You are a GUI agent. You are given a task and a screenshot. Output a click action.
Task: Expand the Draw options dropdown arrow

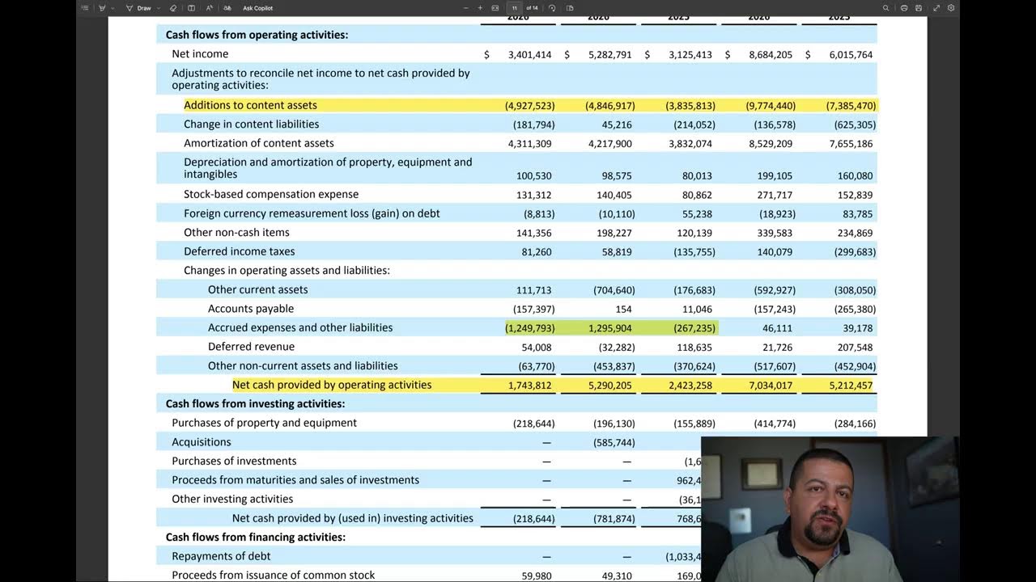pyautogui.click(x=159, y=8)
